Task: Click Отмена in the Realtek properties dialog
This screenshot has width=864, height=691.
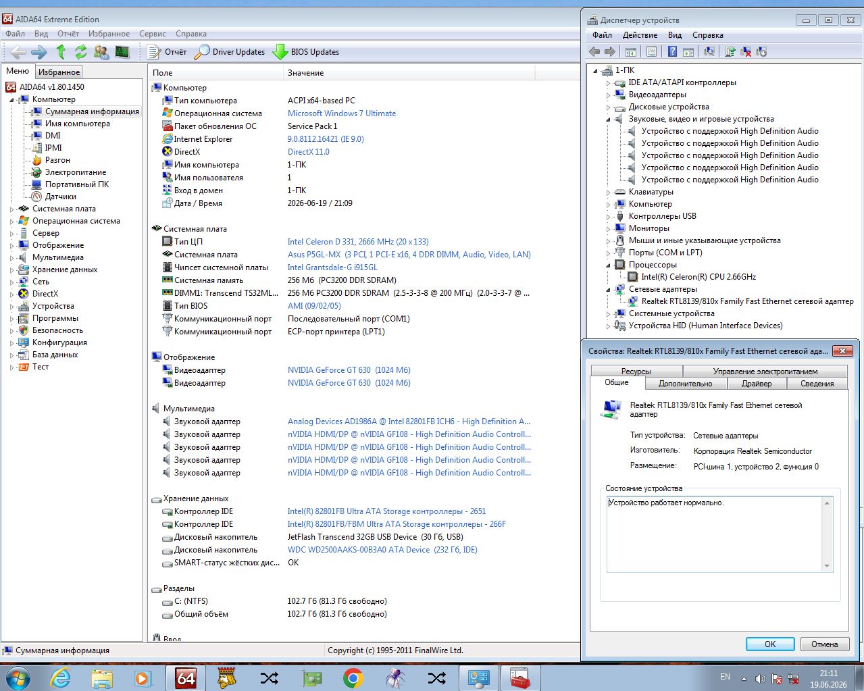Action: click(x=824, y=644)
